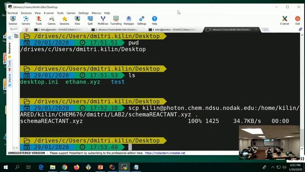
Task: Select the MobaXterm taskbar icon
Action: coord(124,167)
